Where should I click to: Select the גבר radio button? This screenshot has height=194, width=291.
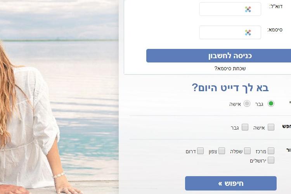271,104
